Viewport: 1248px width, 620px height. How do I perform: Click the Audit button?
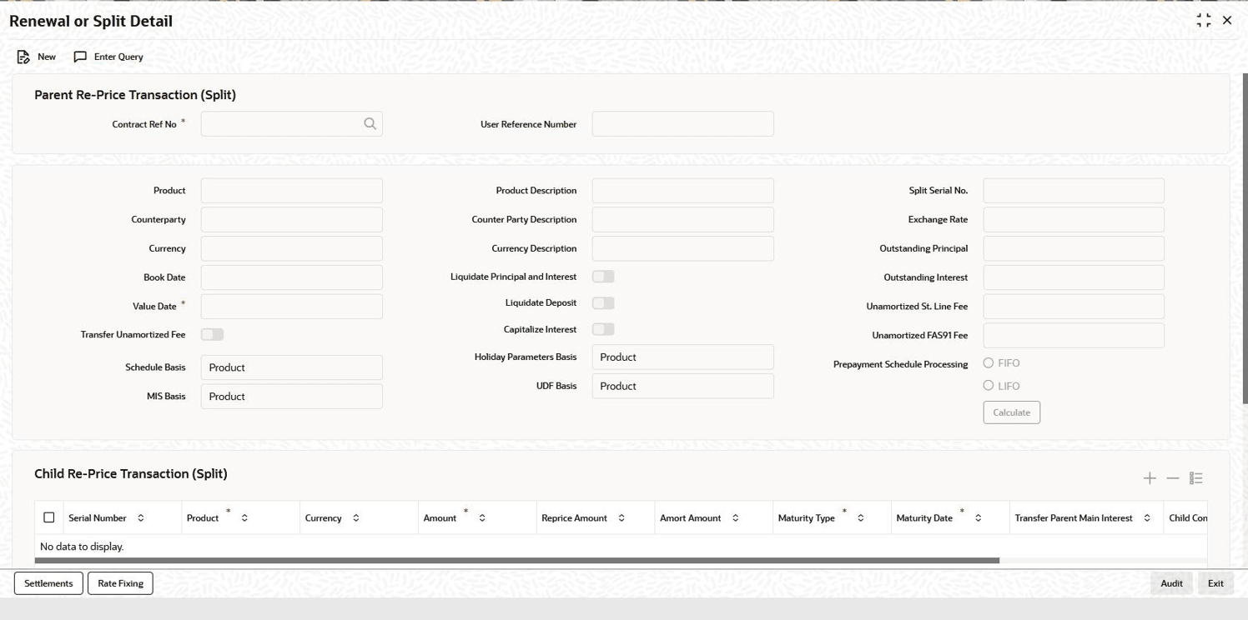click(x=1171, y=583)
